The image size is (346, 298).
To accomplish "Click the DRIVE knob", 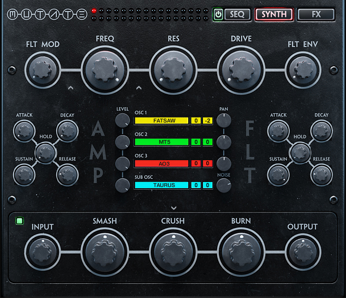I will point(241,69).
